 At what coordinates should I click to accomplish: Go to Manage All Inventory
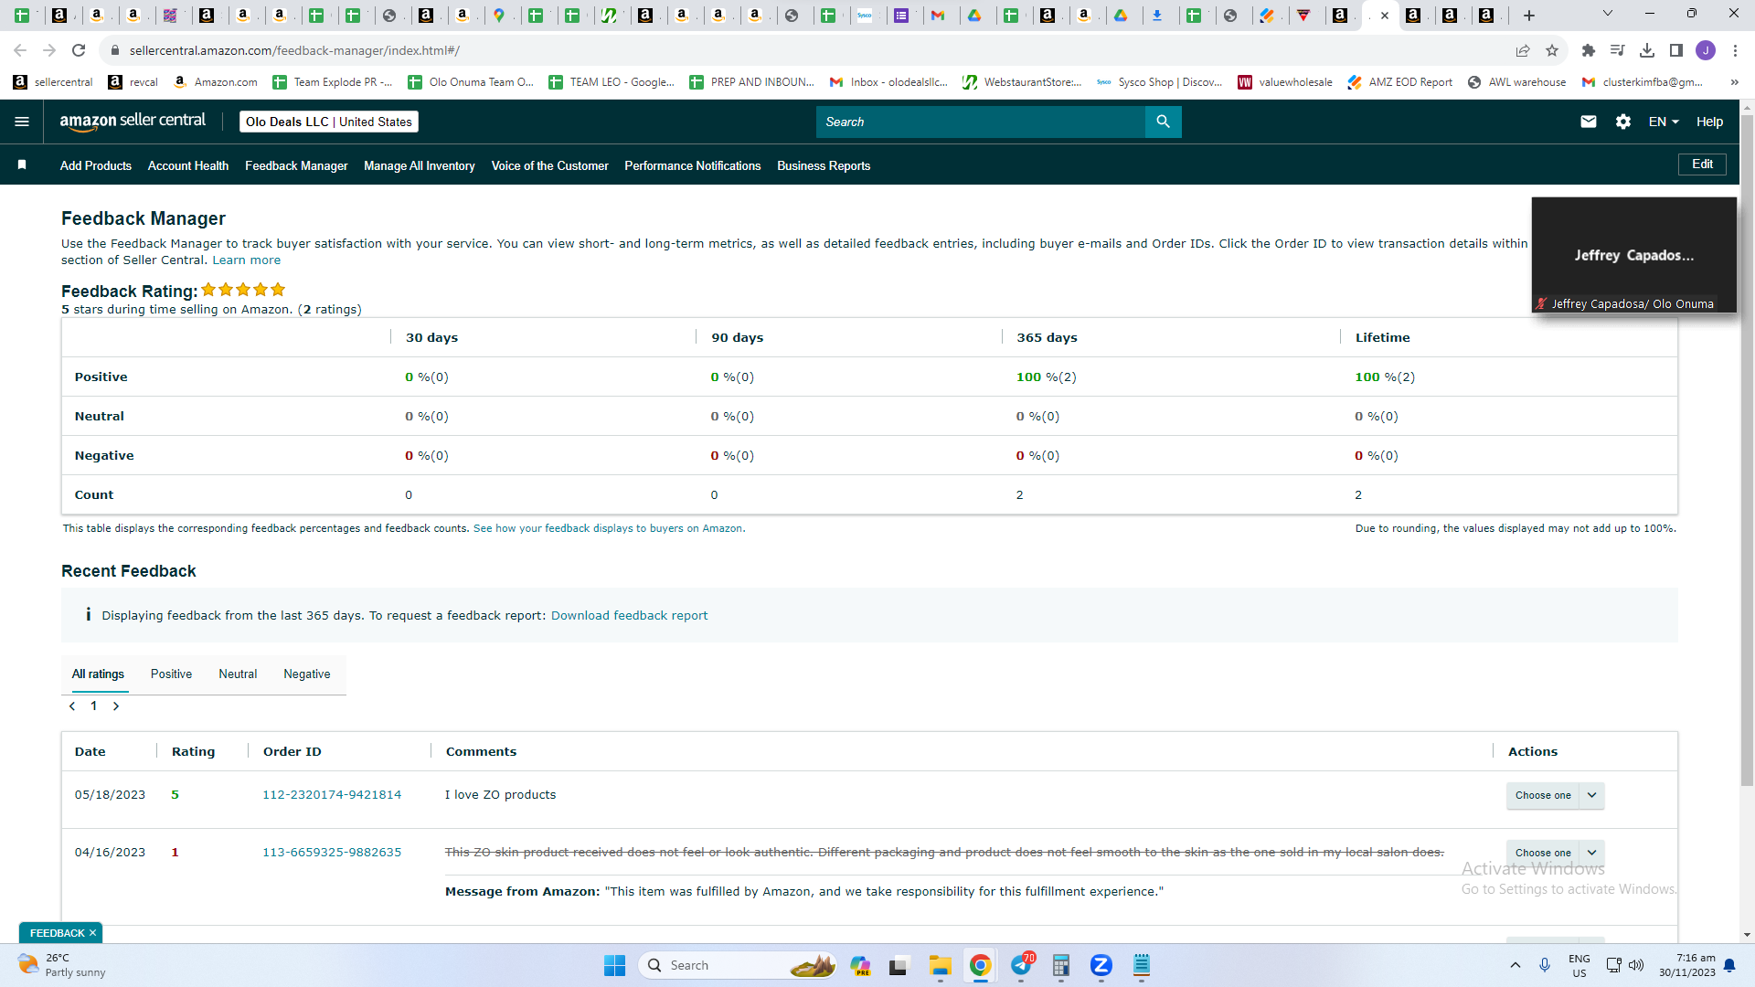pos(420,165)
